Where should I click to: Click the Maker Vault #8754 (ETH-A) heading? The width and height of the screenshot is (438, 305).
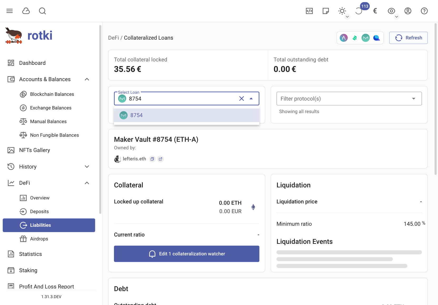point(156,139)
